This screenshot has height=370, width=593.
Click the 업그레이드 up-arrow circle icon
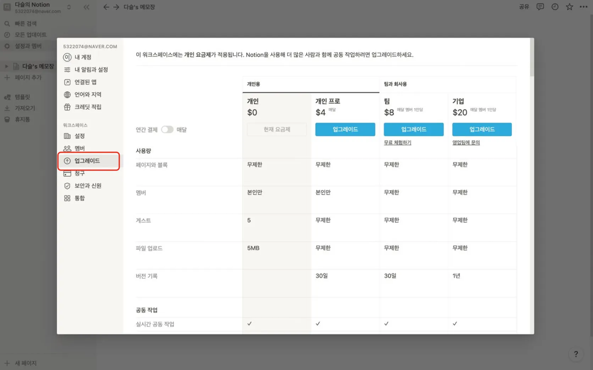(x=67, y=161)
